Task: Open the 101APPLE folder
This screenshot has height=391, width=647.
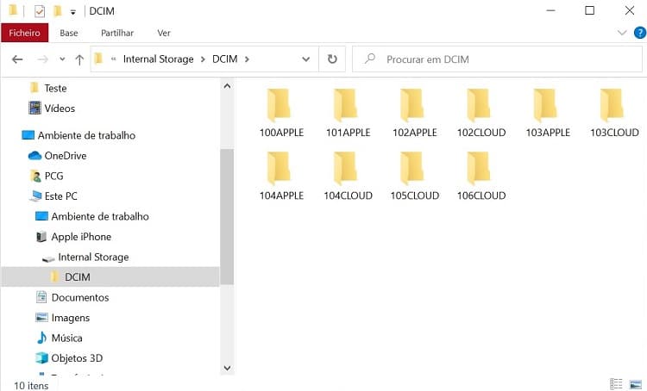Action: pyautogui.click(x=348, y=114)
